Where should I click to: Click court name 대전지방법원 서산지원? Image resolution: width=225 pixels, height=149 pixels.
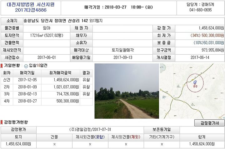point(31,5)
